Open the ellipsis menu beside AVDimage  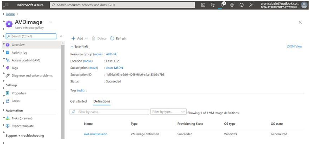pos(50,22)
